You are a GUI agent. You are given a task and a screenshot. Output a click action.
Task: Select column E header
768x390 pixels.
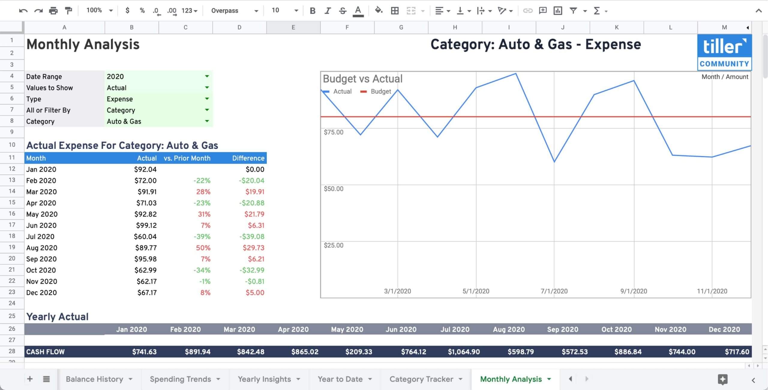(x=293, y=27)
